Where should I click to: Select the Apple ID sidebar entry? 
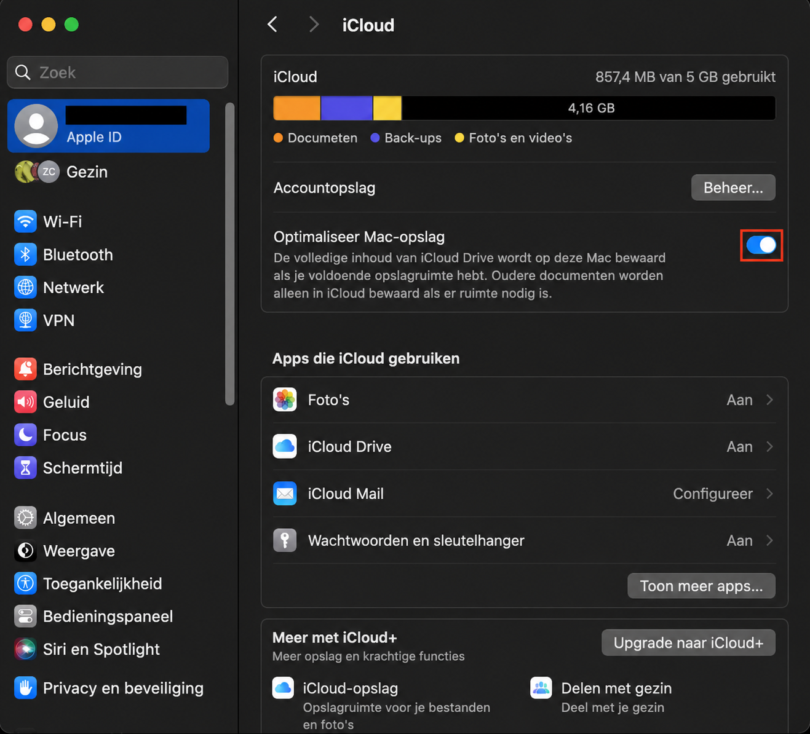coord(108,125)
